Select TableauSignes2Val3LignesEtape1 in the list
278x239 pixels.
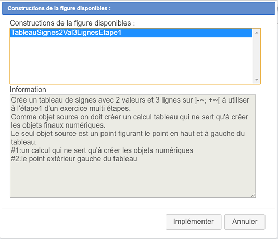(x=131, y=33)
